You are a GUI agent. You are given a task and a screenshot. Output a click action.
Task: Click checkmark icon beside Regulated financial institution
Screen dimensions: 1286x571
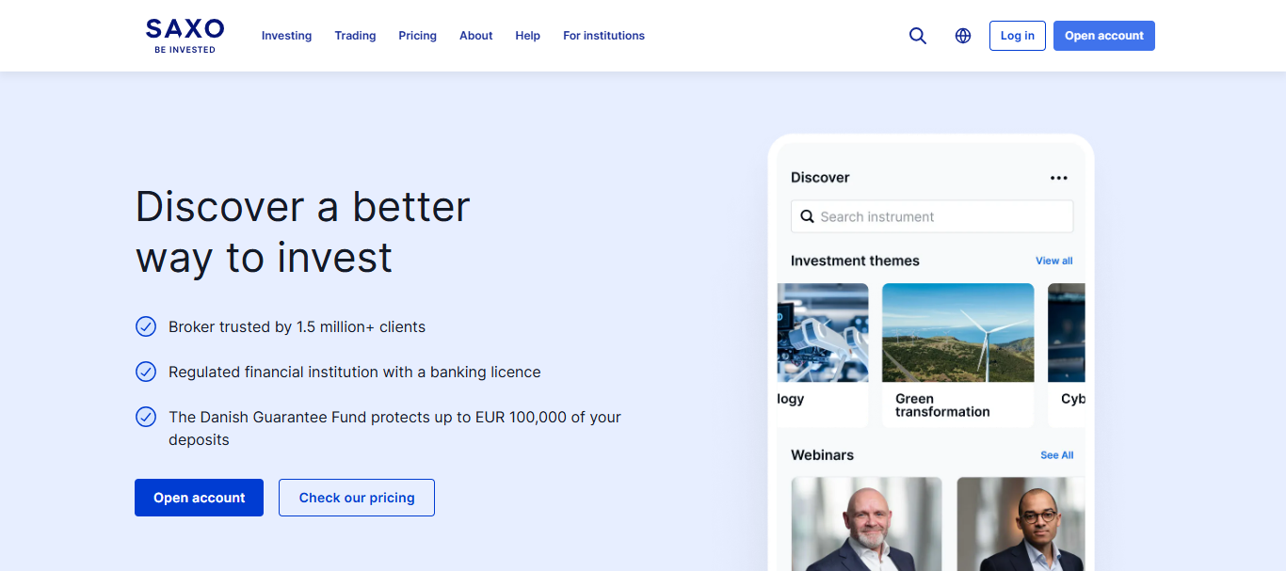click(146, 372)
